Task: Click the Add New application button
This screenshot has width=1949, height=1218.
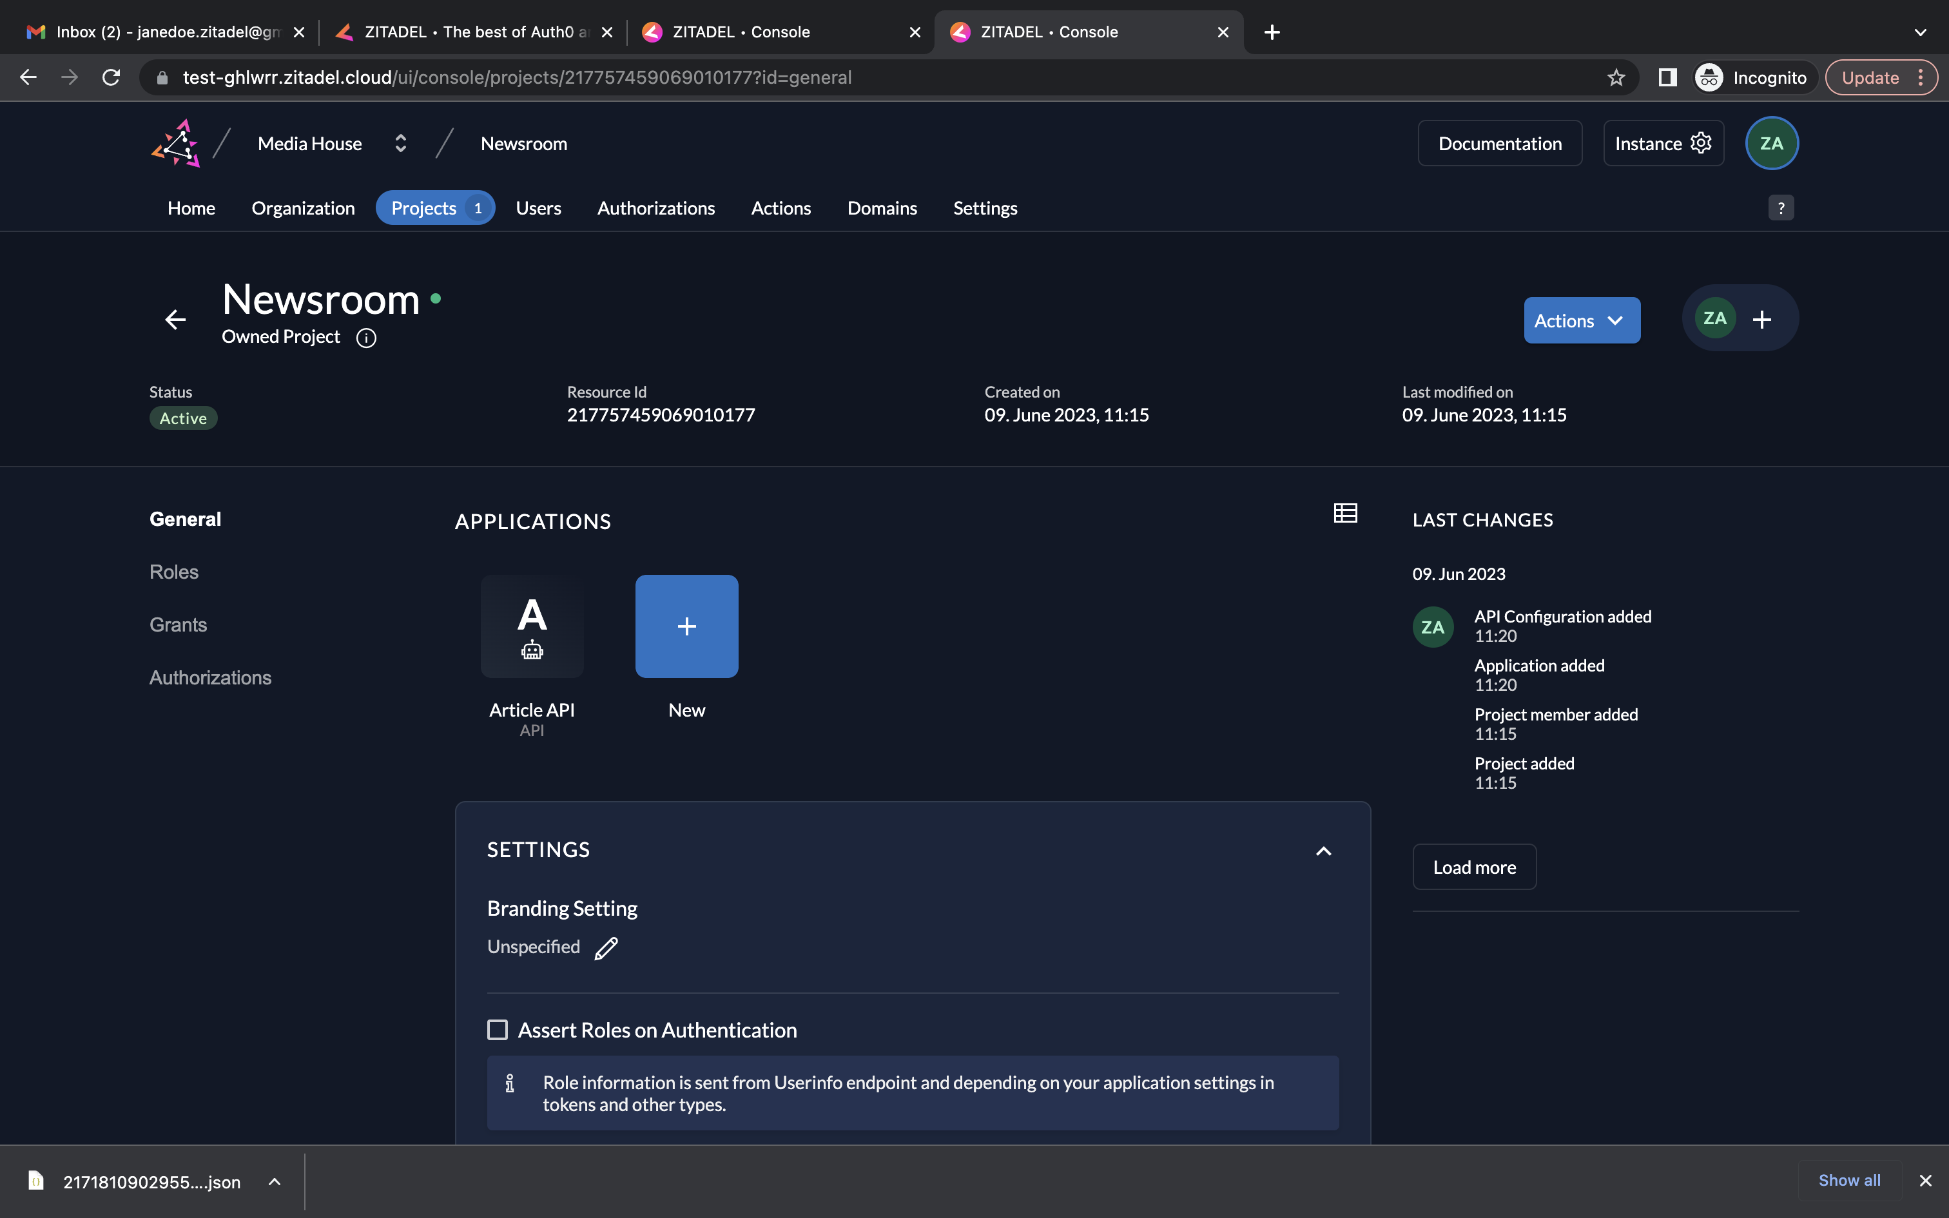Action: [x=686, y=626]
